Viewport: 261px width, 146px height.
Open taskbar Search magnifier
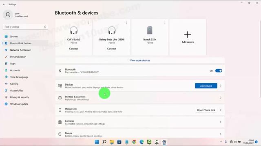pyautogui.click(x=104, y=142)
